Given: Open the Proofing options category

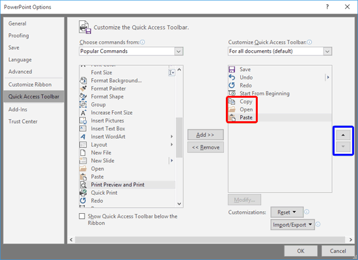Looking at the screenshot, I should click(x=34, y=36).
